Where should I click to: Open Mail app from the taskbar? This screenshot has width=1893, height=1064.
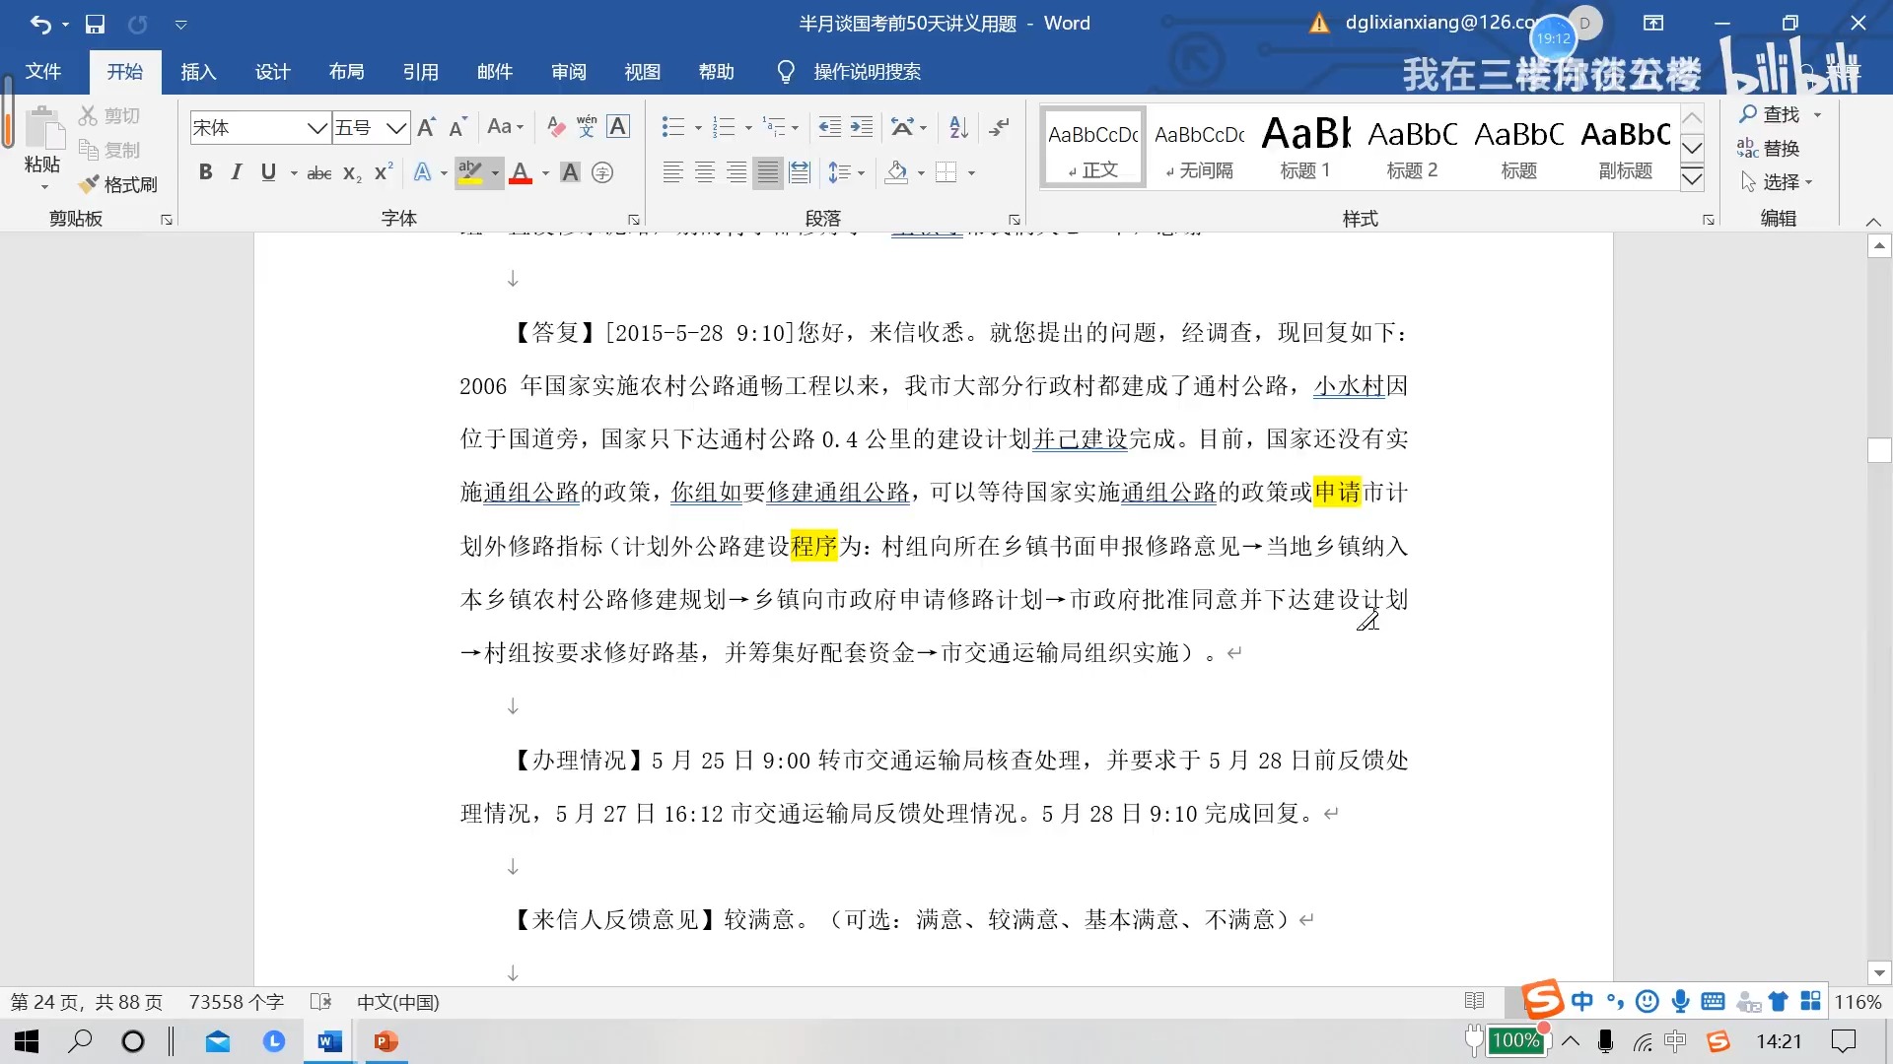pyautogui.click(x=217, y=1041)
